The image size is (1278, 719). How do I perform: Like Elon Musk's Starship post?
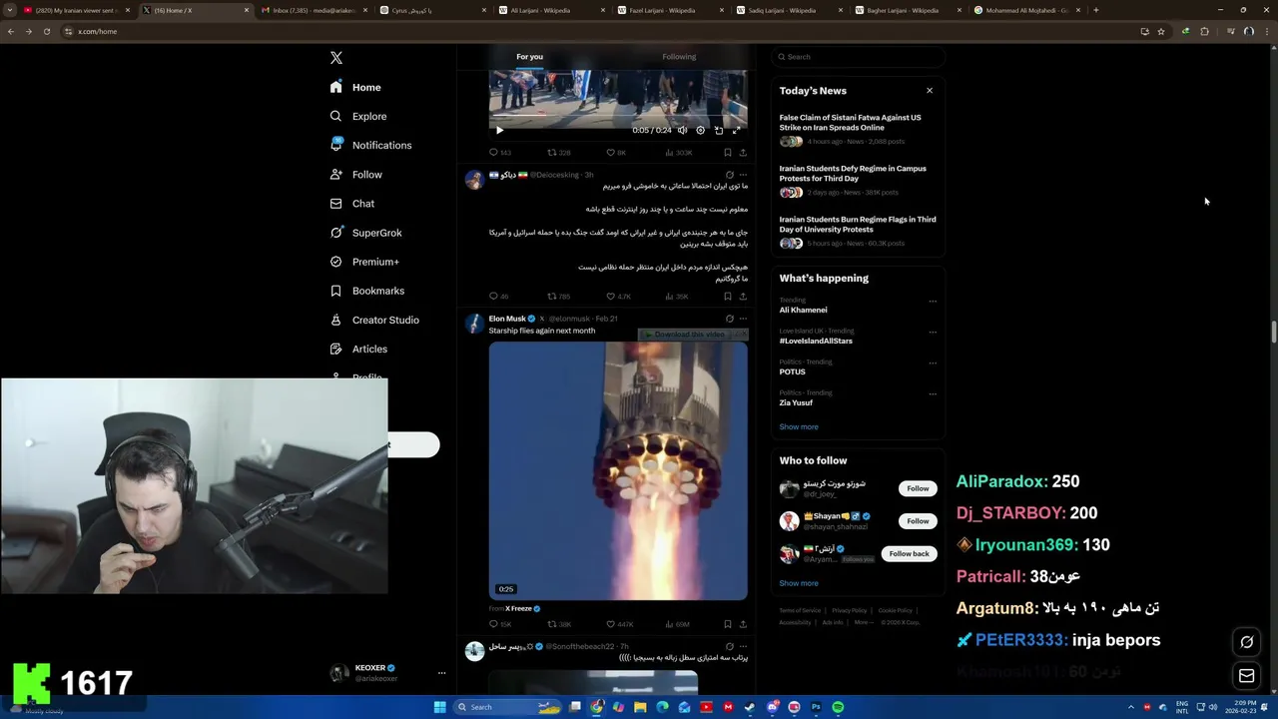click(620, 624)
